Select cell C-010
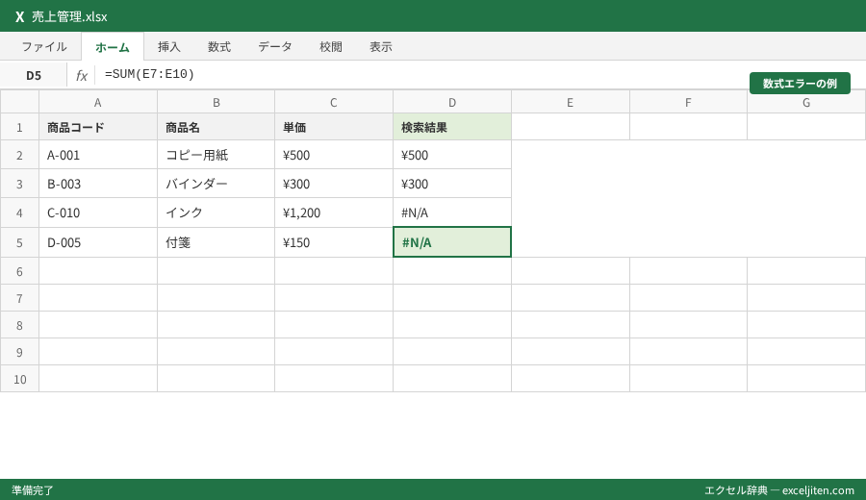The height and width of the screenshot is (500, 866). click(98, 212)
